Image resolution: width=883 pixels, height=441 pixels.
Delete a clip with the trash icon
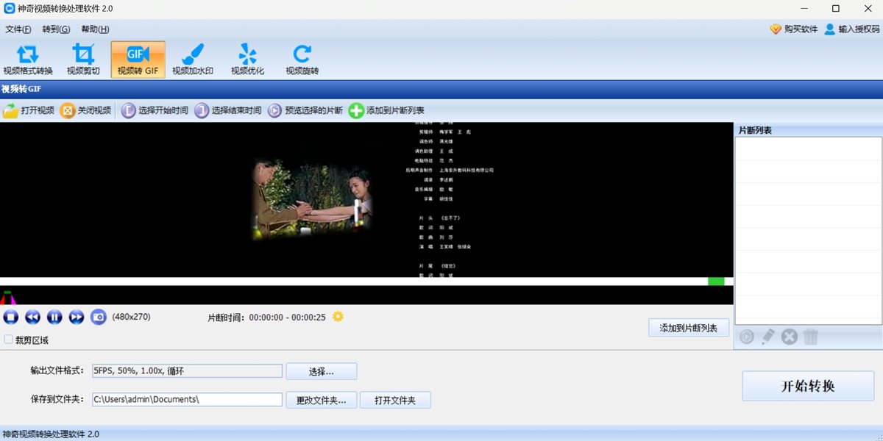810,337
